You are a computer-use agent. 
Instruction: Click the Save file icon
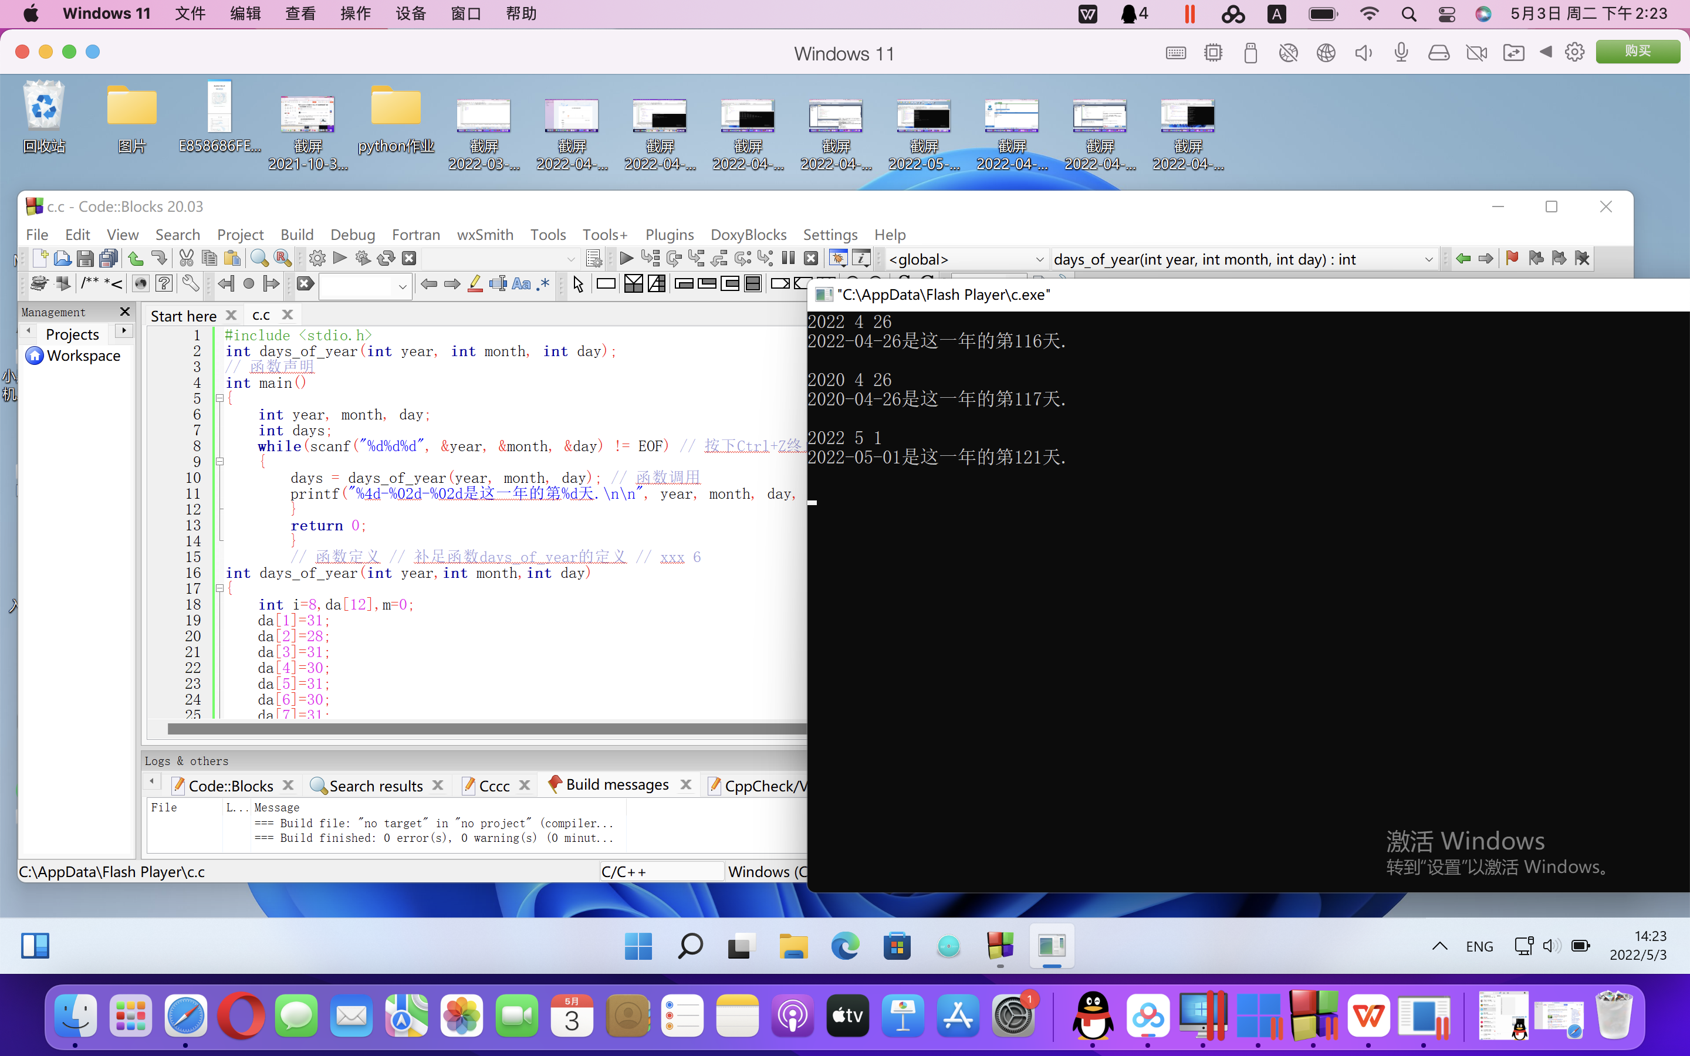click(x=85, y=258)
